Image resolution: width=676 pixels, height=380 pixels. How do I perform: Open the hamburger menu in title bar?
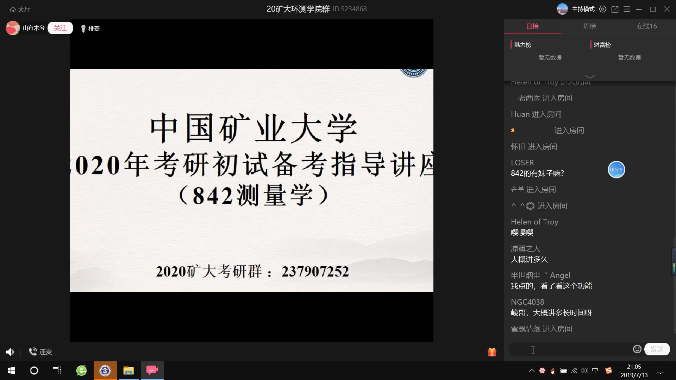point(627,9)
